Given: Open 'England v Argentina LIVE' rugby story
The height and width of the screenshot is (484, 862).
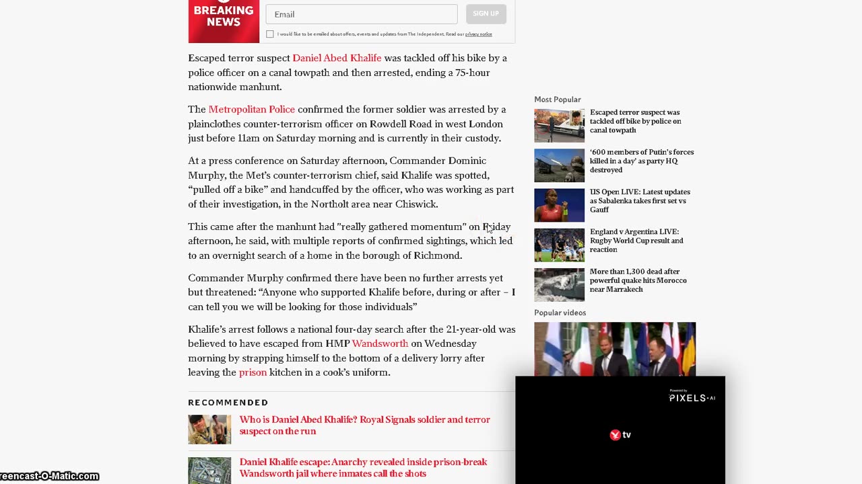Looking at the screenshot, I should pyautogui.click(x=636, y=240).
